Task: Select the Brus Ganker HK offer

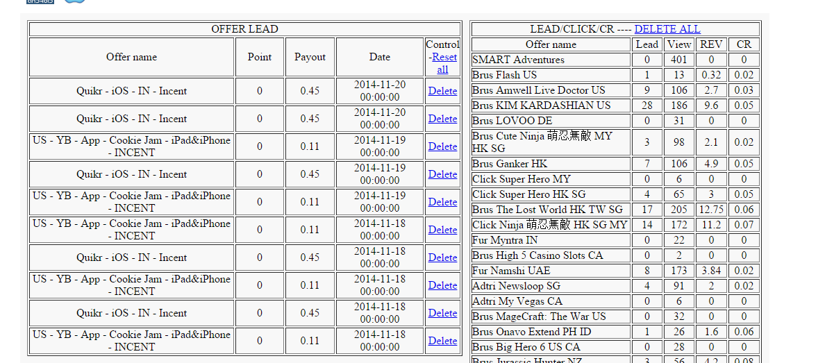Action: click(510, 164)
